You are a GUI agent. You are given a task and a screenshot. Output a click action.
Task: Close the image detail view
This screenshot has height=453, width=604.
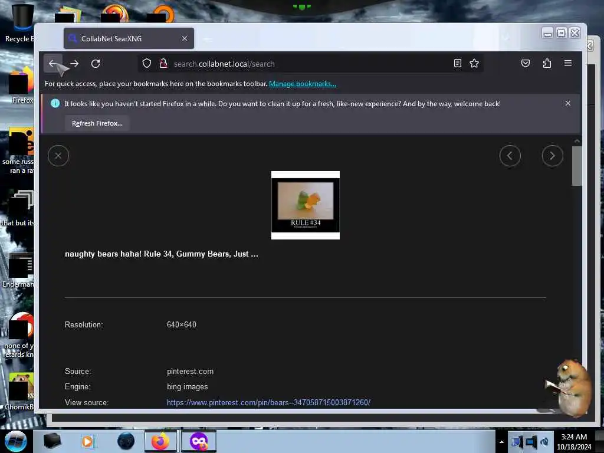tap(58, 156)
